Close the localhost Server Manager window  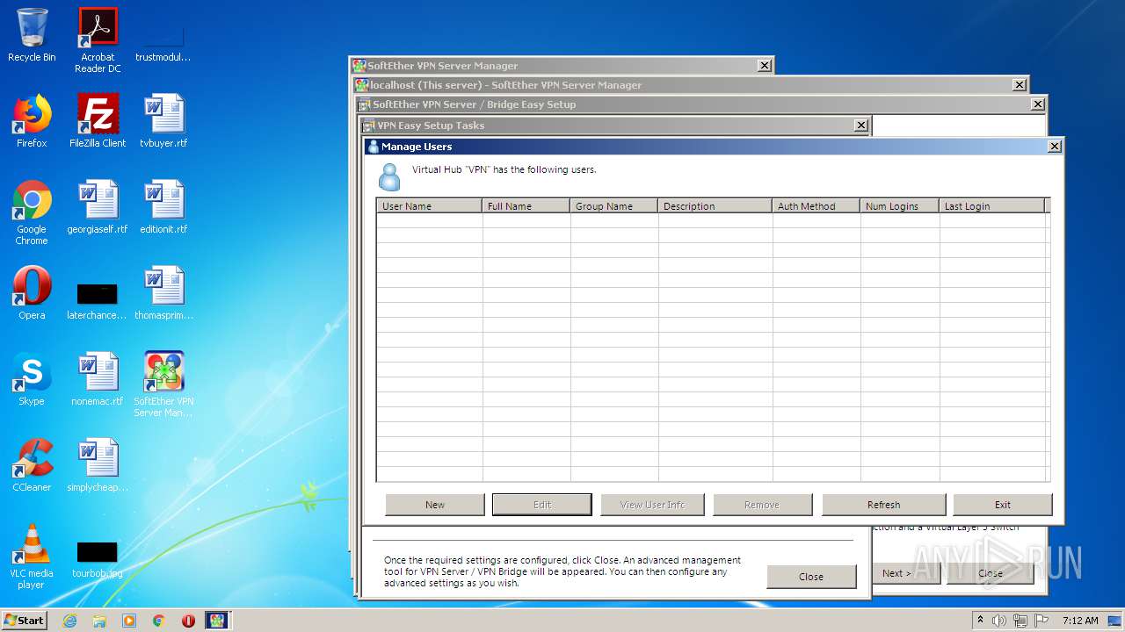coord(1020,85)
